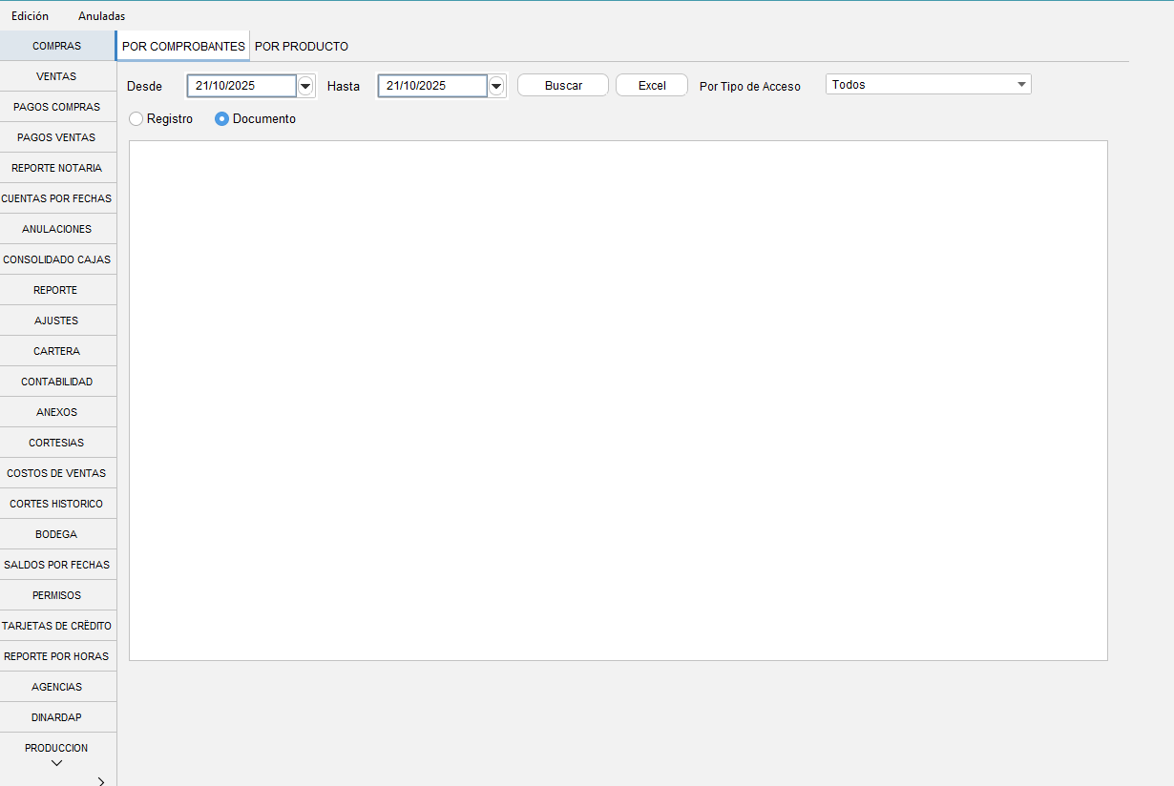This screenshot has width=1174, height=786.
Task: Select the Documento radio button
Action: [221, 119]
